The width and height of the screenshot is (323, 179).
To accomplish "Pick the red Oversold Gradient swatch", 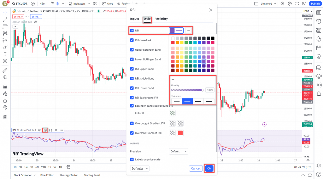I will pyautogui.click(x=180, y=133).
